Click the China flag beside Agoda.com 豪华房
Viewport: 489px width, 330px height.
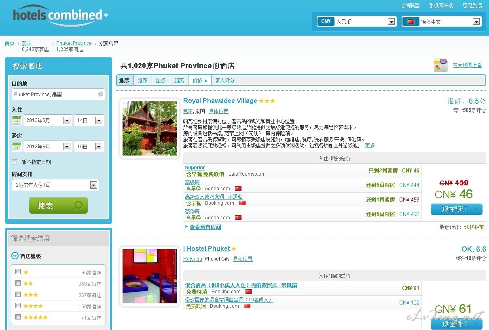coord(238,218)
